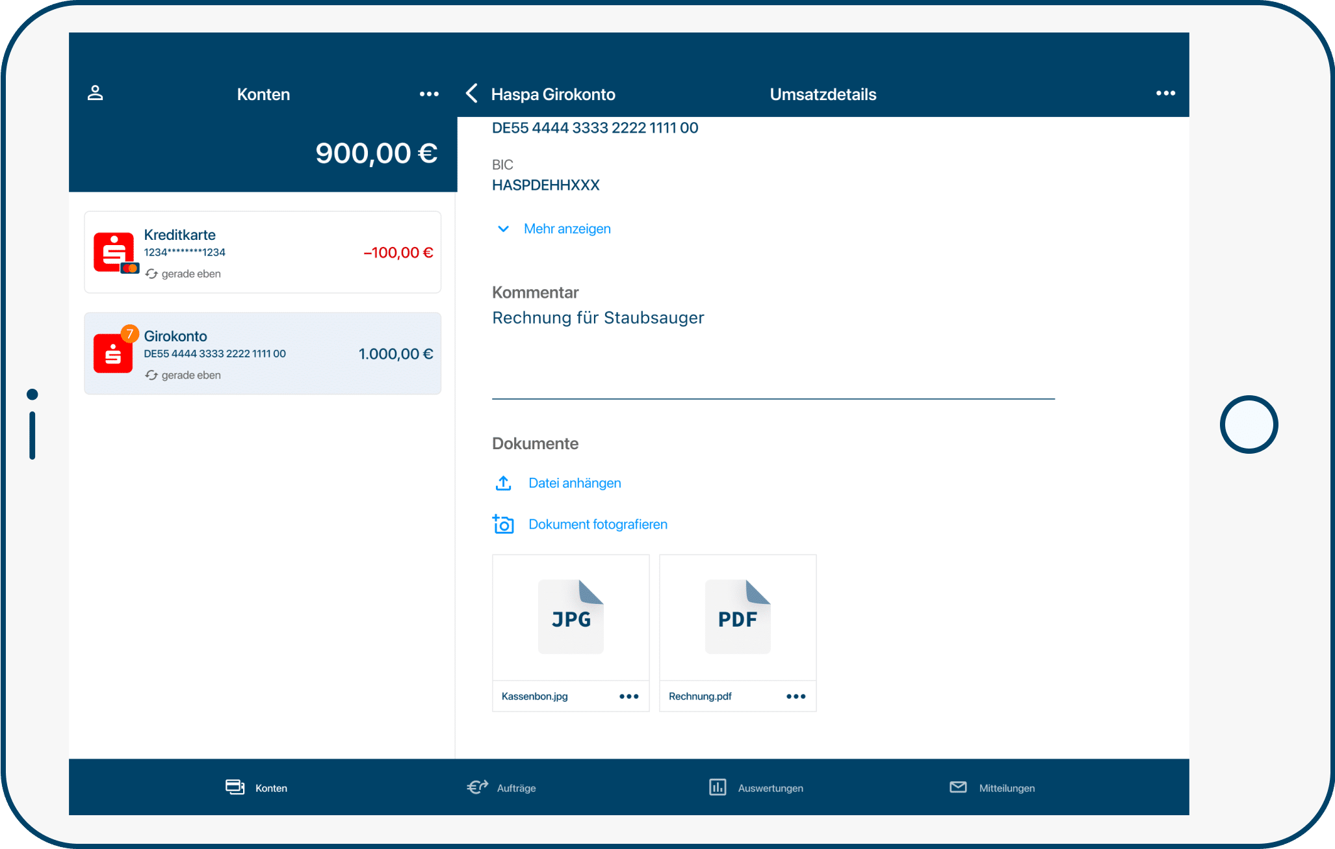Click the total balance 900,00 €

tap(376, 153)
